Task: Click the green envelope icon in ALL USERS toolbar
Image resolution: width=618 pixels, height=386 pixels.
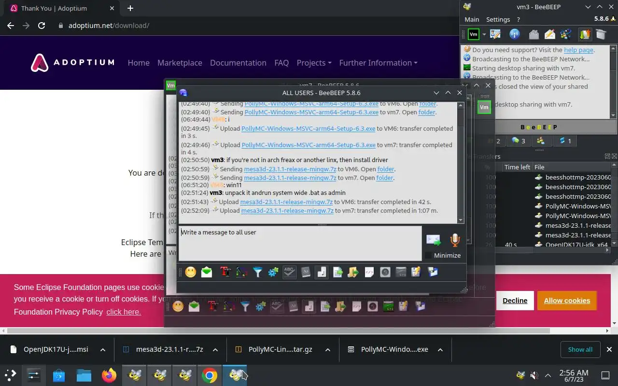Action: coord(207,272)
